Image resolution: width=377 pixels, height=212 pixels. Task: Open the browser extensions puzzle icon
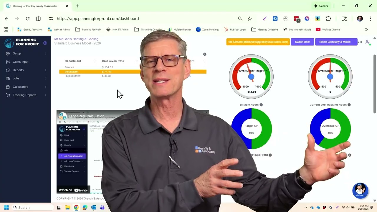point(328,19)
